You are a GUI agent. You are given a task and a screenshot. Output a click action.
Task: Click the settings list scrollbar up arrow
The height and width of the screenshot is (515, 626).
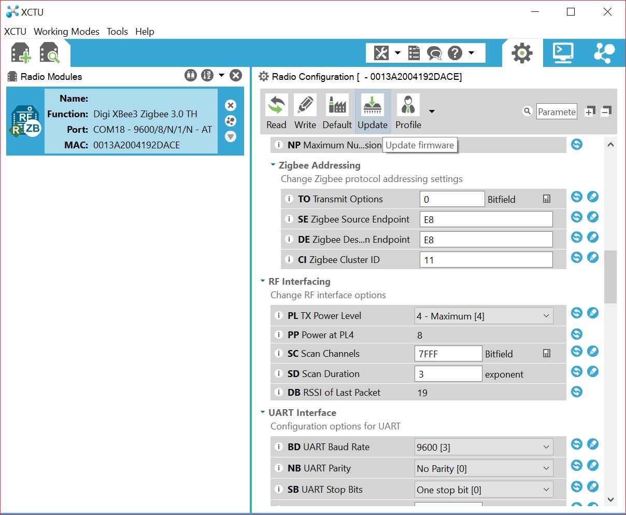(610, 145)
